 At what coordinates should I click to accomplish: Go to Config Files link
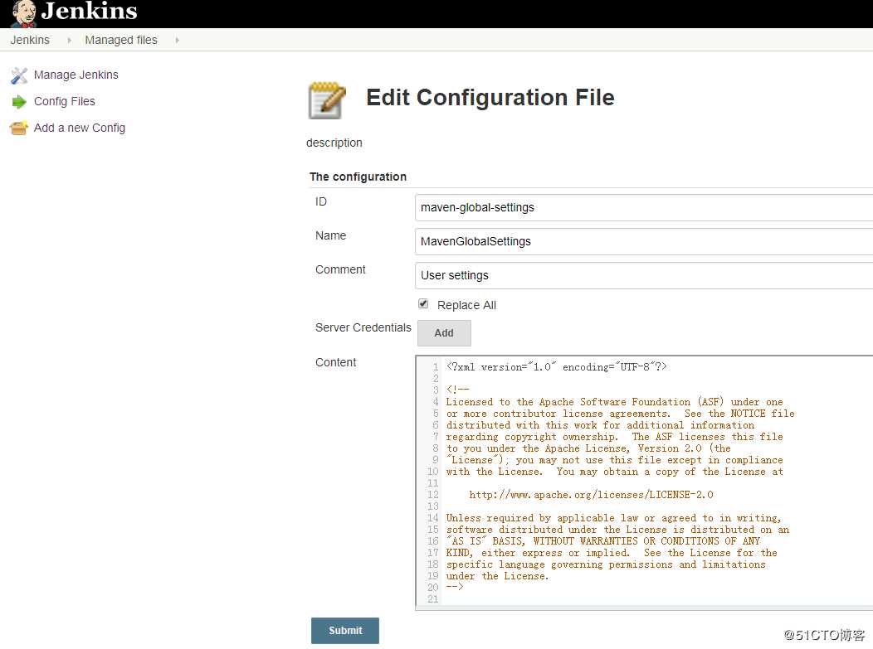click(64, 101)
